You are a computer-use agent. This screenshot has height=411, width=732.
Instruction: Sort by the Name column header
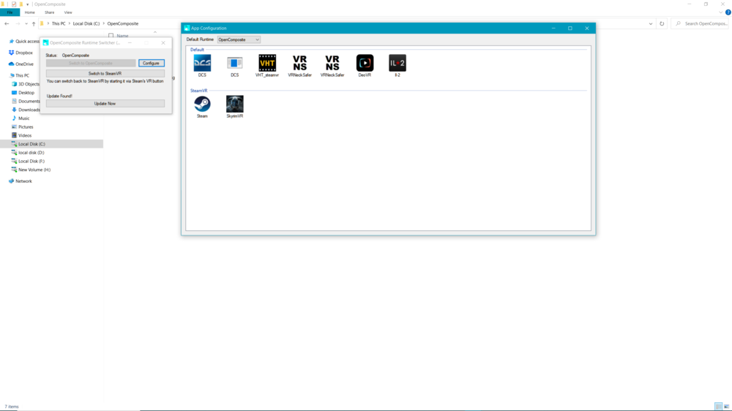tap(122, 36)
